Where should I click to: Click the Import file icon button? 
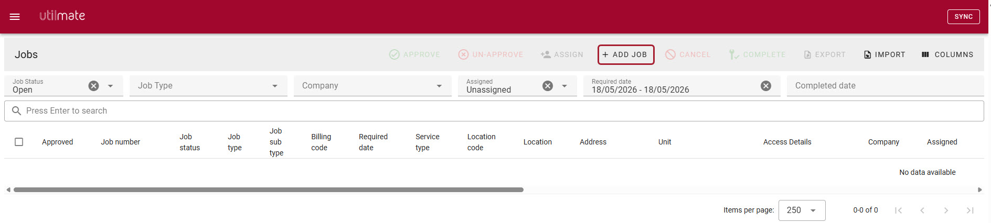pyautogui.click(x=885, y=54)
